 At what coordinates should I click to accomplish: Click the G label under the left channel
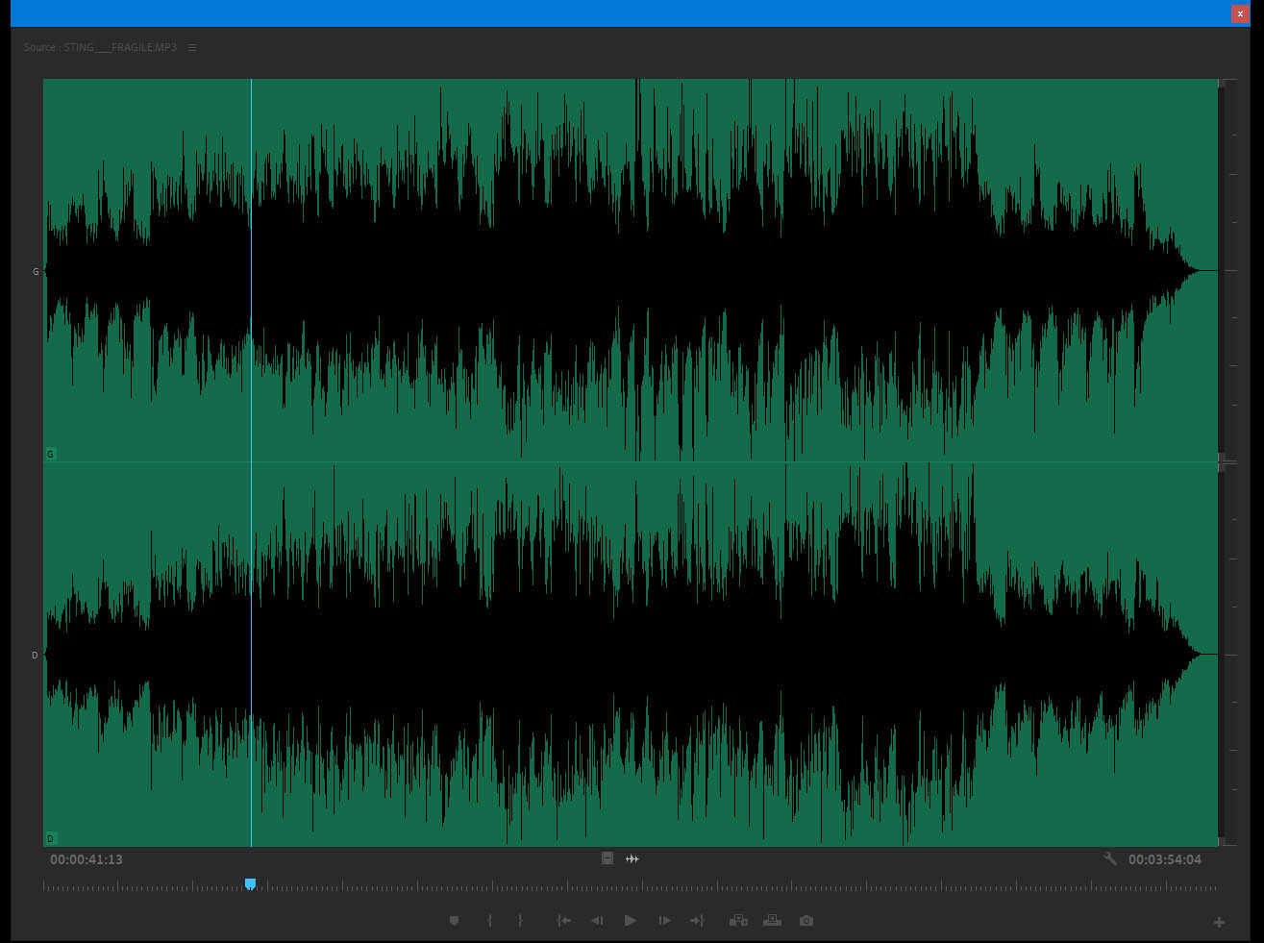pos(51,454)
